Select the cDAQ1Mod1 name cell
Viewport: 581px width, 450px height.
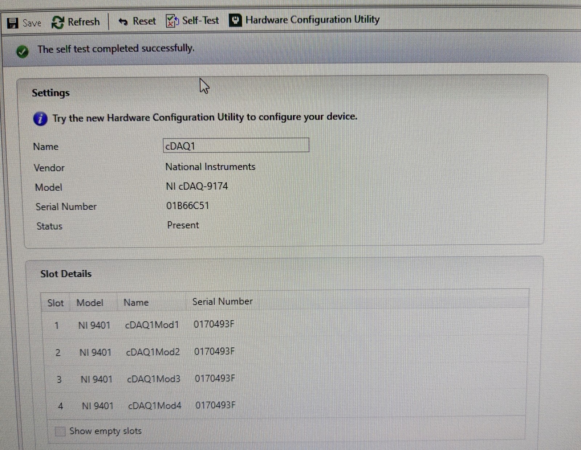(x=152, y=325)
